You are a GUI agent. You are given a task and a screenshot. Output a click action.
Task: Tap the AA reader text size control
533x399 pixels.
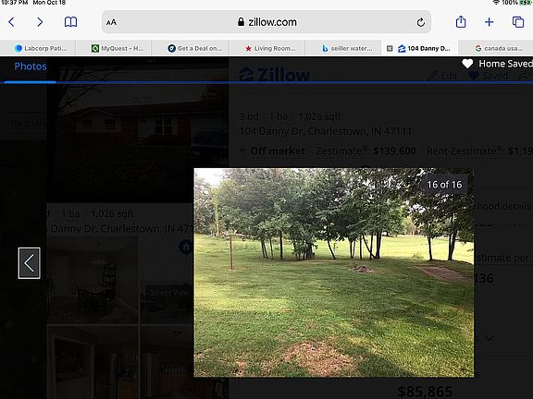click(111, 22)
